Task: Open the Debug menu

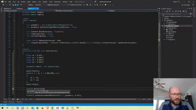Action: (34, 2)
